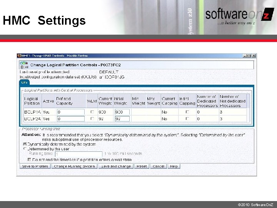Click the Reset button

(142, 166)
